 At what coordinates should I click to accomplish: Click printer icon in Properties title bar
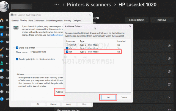click(x=12, y=15)
